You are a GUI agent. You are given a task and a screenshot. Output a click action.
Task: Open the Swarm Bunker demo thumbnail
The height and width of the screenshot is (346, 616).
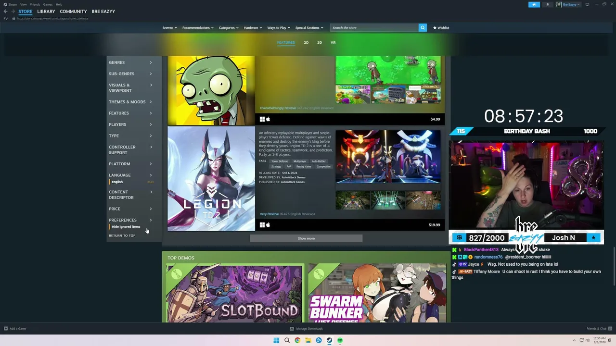pyautogui.click(x=377, y=293)
